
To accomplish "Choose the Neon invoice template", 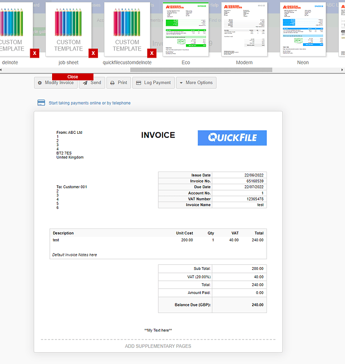I will 303,29.
